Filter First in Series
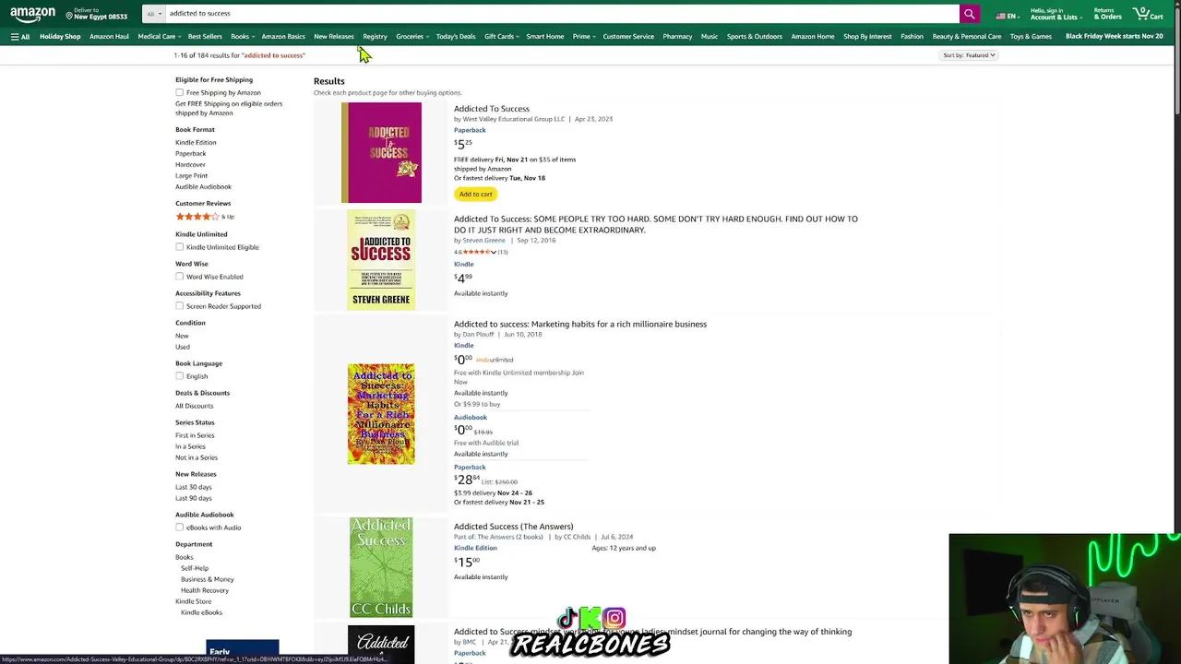The height and width of the screenshot is (664, 1181). (195, 435)
